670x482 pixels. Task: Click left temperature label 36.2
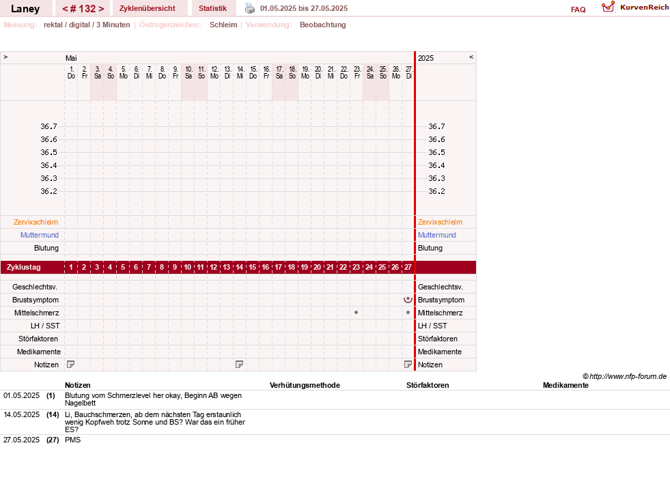[x=48, y=191]
